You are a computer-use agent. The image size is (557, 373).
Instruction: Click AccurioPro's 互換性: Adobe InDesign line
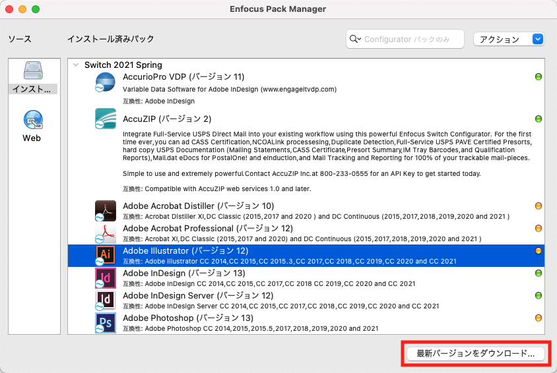click(x=159, y=101)
